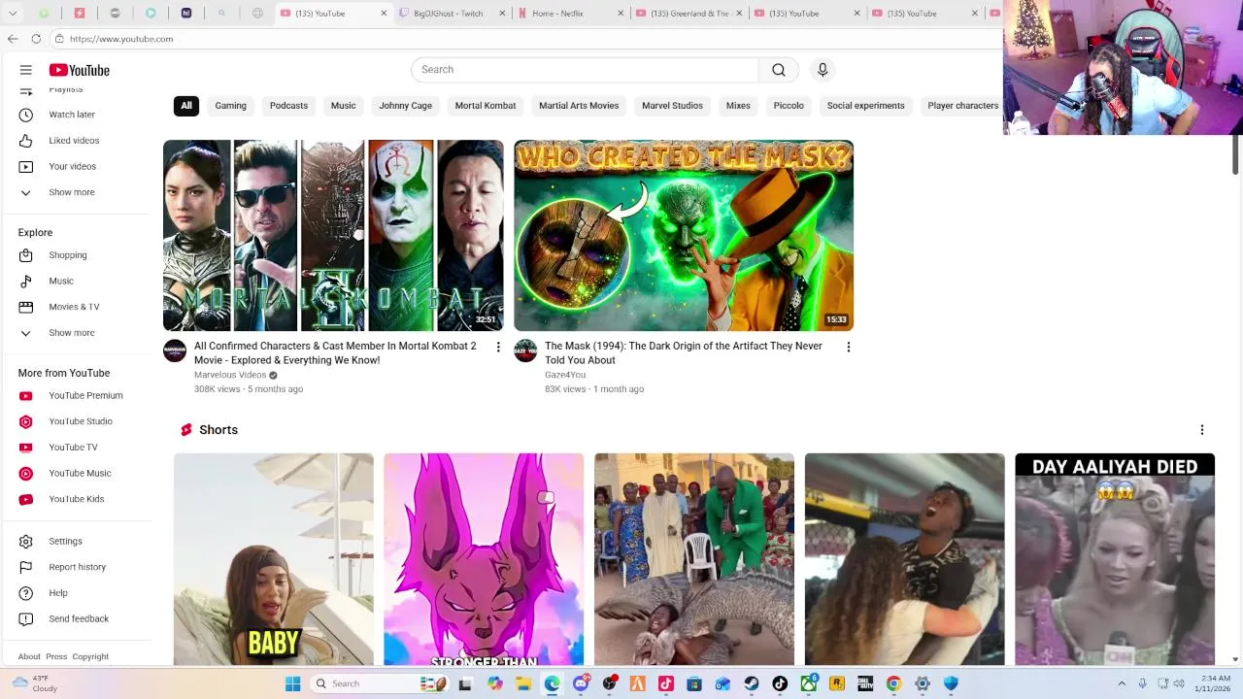Start voice search with microphone icon
This screenshot has width=1243, height=699.
[823, 70]
